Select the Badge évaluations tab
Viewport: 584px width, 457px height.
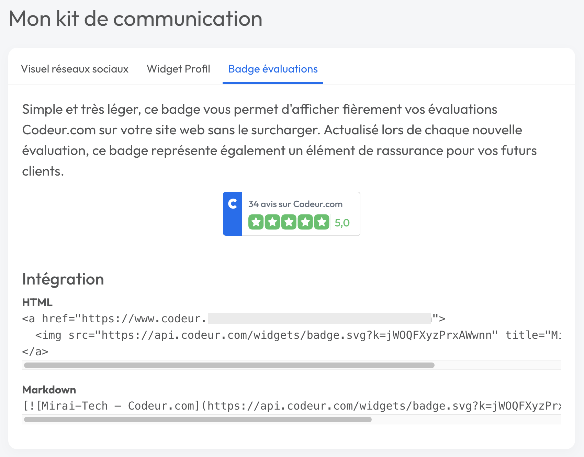click(273, 69)
